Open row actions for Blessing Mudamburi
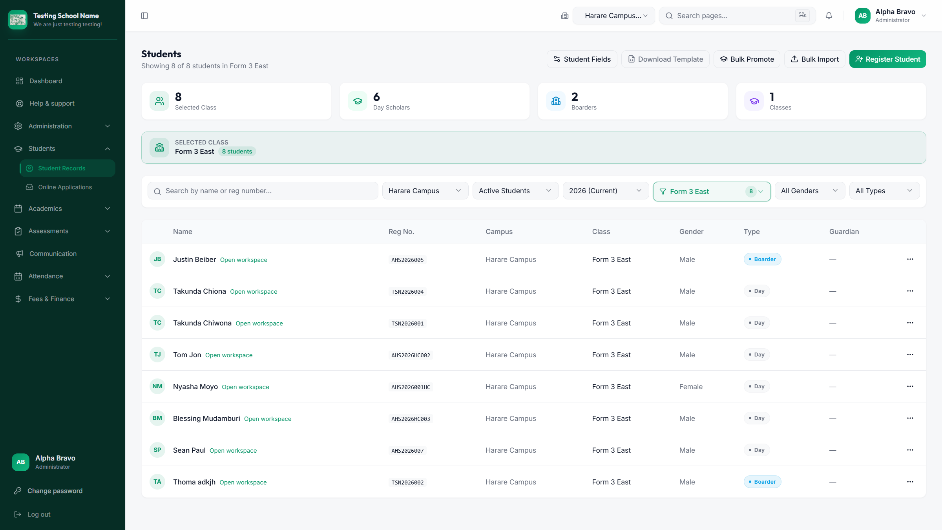This screenshot has height=530, width=942. (910, 418)
